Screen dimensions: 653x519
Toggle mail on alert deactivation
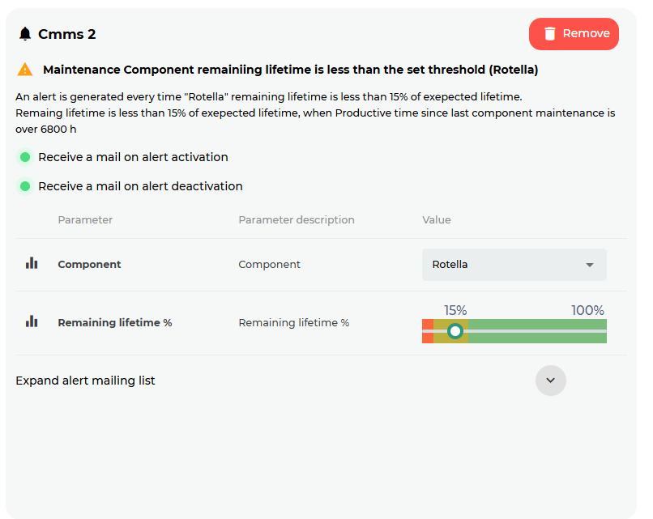click(x=25, y=186)
